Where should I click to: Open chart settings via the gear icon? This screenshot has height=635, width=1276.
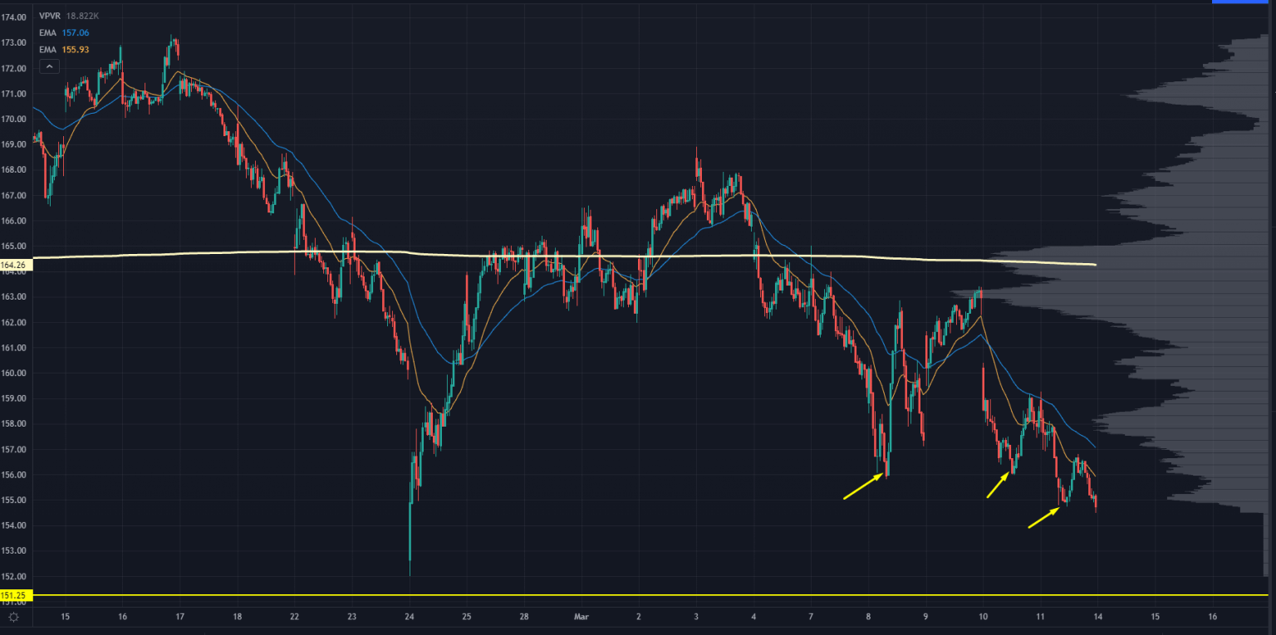tap(13, 617)
